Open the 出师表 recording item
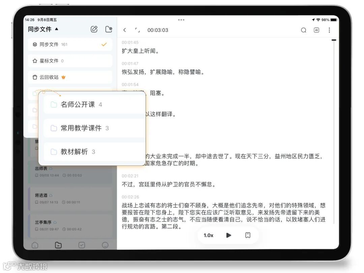 point(70,172)
